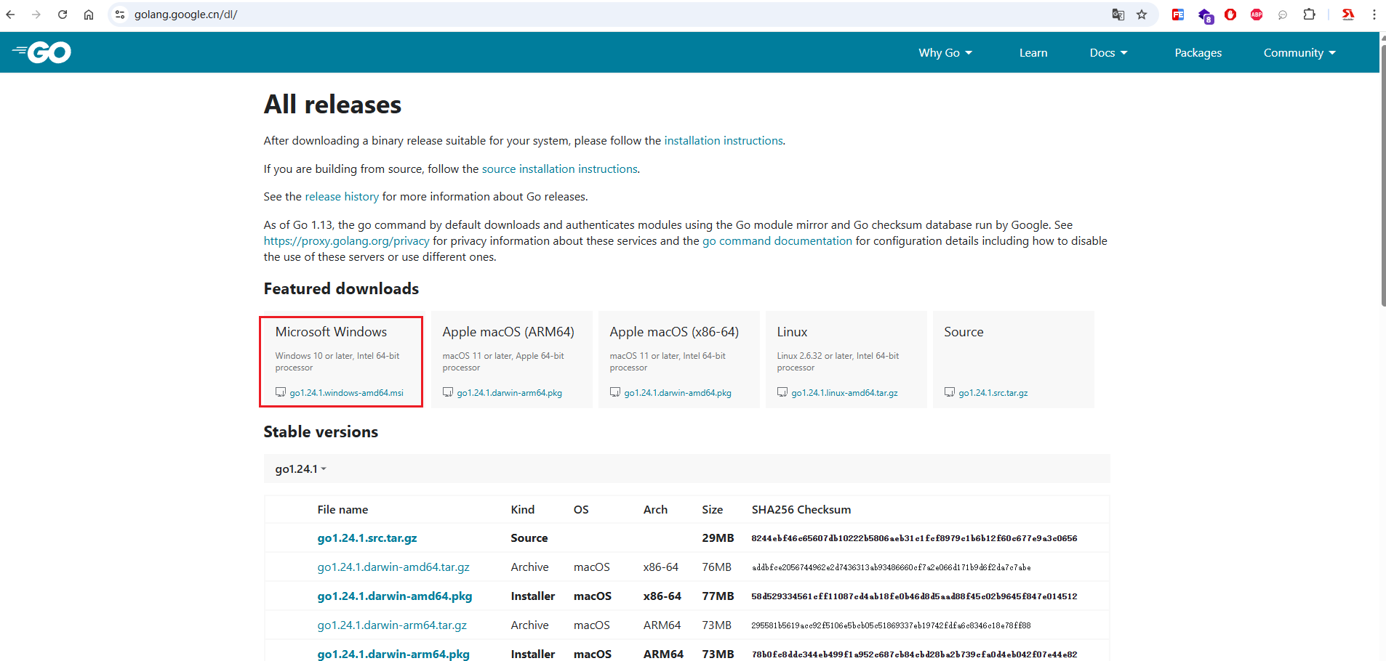
Task: Open the extensions puzzle piece menu
Action: 1309,15
